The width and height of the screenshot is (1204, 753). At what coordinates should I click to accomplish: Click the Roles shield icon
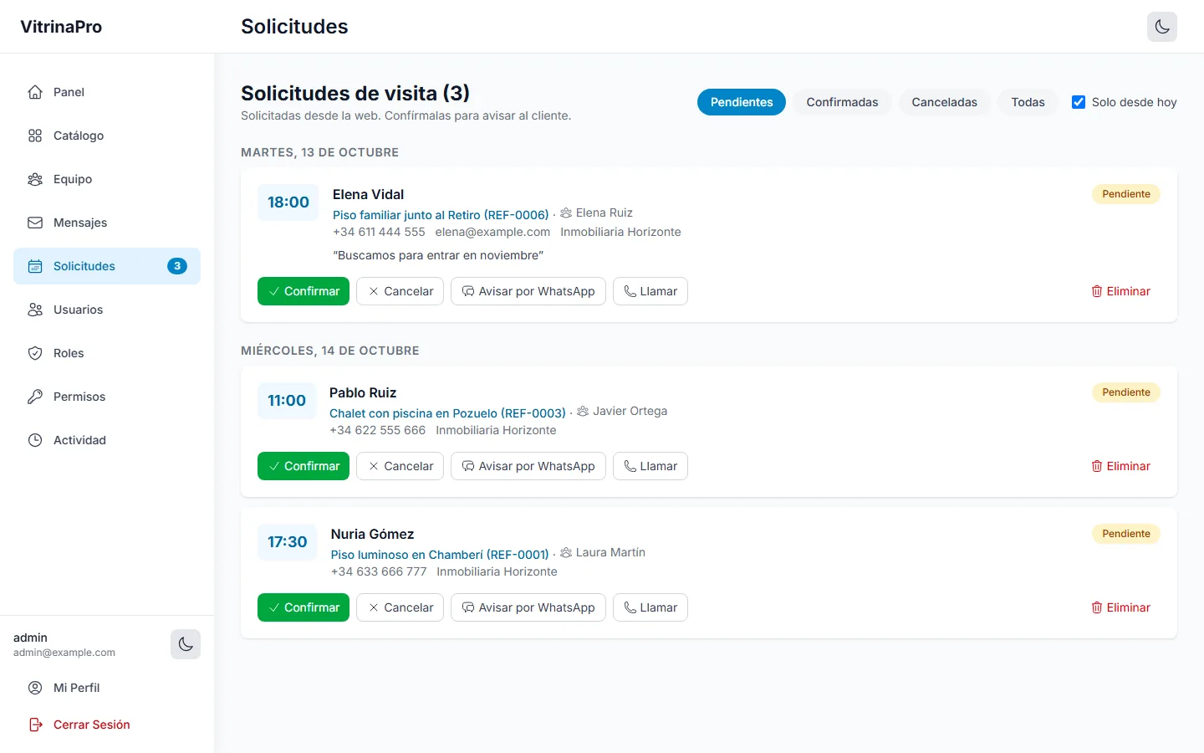tap(35, 353)
